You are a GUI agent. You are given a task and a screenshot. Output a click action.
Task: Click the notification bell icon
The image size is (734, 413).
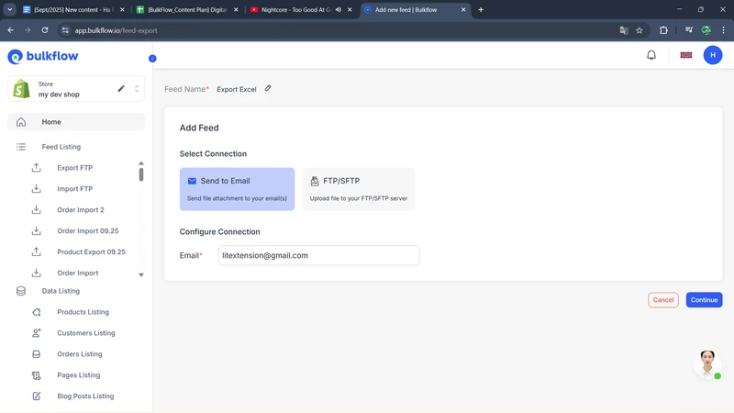pyautogui.click(x=651, y=55)
